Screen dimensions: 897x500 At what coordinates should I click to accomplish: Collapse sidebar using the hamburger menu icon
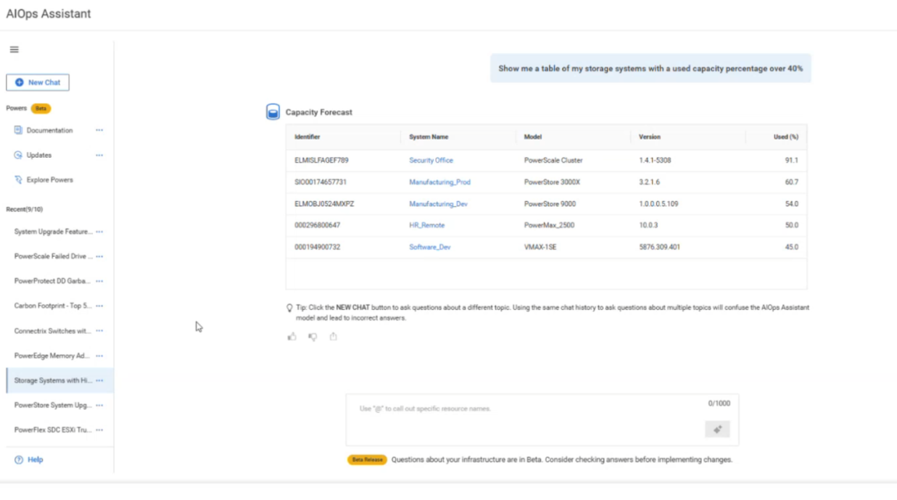14,50
